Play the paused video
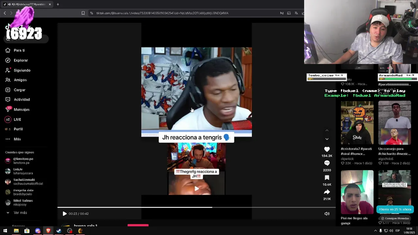Viewport: 418px width, 235px height. [x=65, y=214]
